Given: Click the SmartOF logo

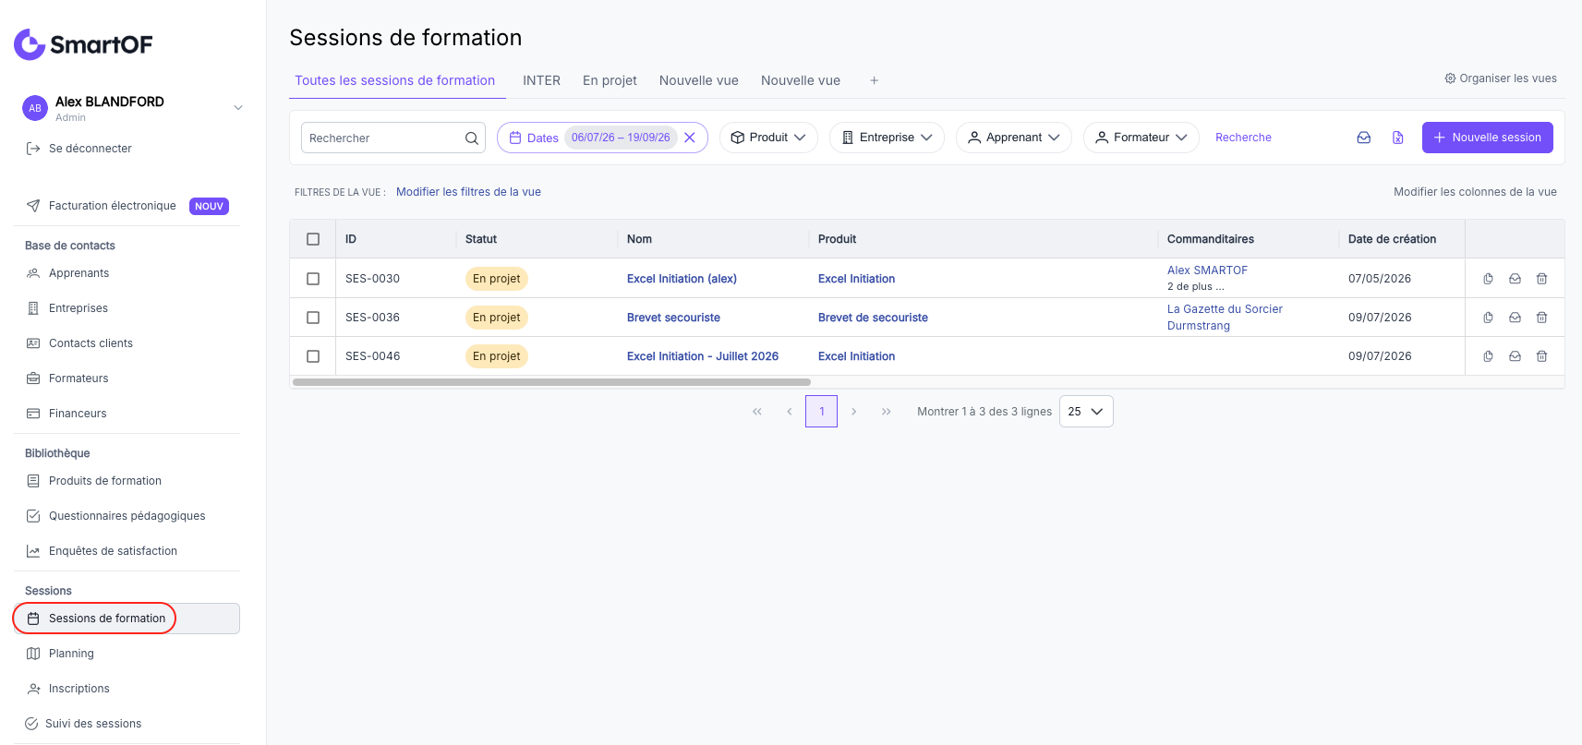Looking at the screenshot, I should [83, 44].
